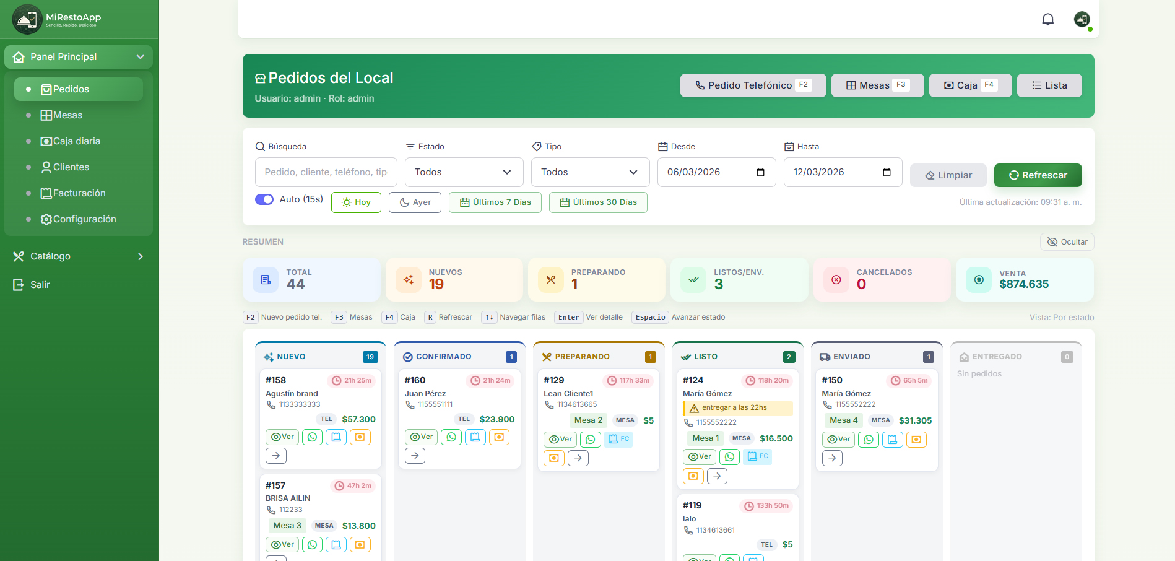1175x561 pixels.
Task: Open payment for order #124
Action: pos(693,476)
